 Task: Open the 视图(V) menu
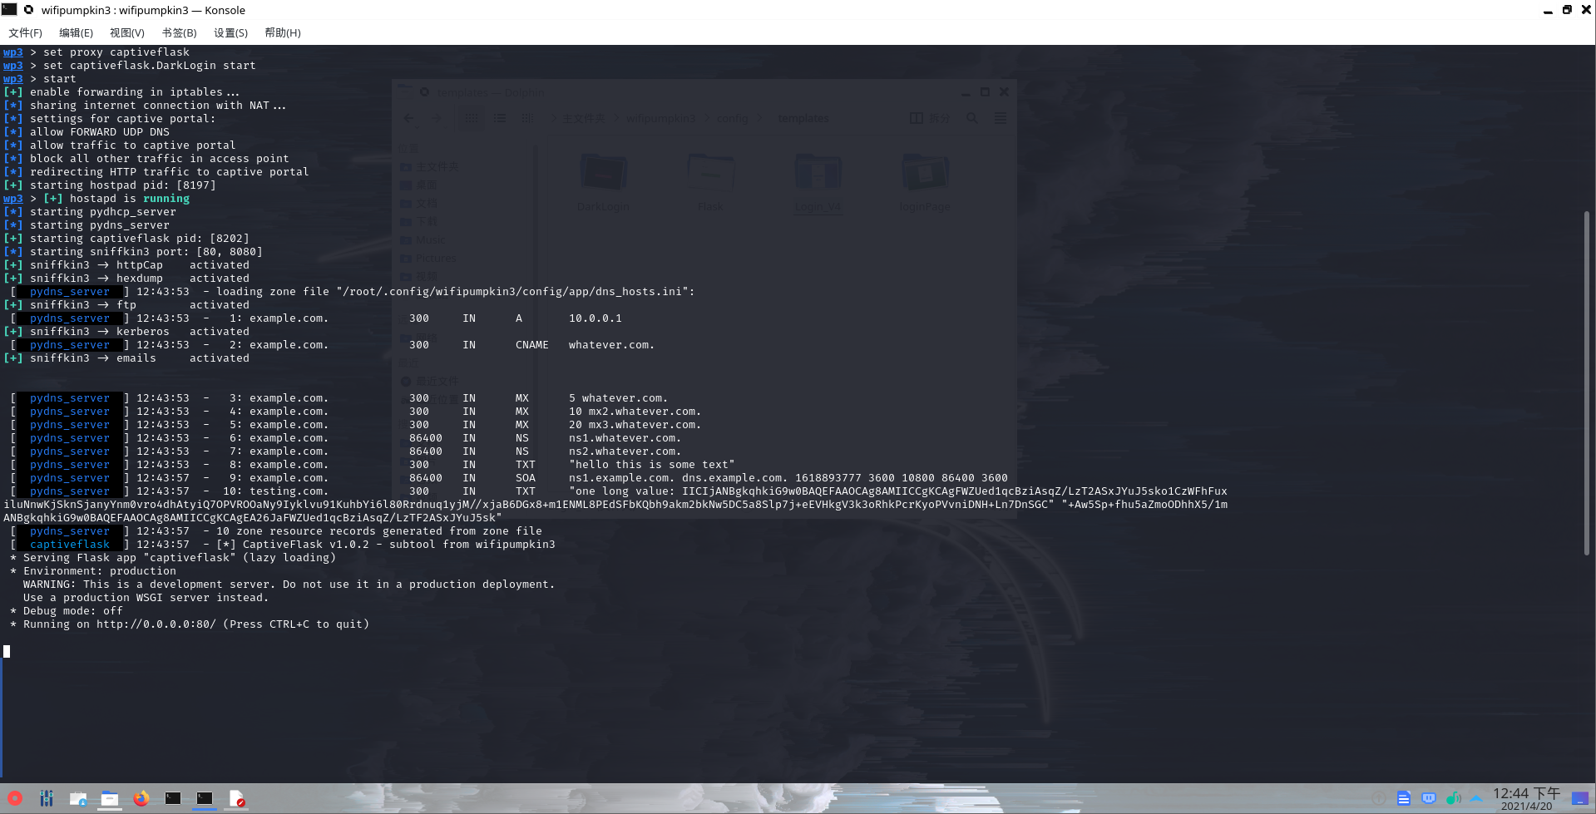click(126, 33)
